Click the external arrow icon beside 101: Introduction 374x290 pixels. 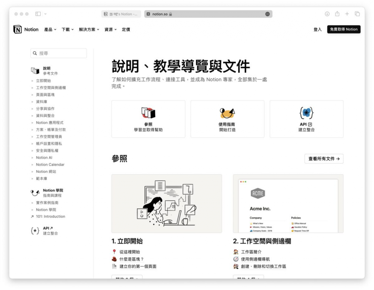tap(32, 217)
